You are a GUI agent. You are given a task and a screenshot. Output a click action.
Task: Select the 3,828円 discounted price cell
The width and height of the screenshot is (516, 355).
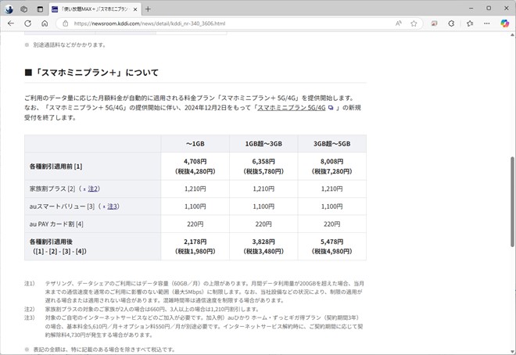coord(263,246)
